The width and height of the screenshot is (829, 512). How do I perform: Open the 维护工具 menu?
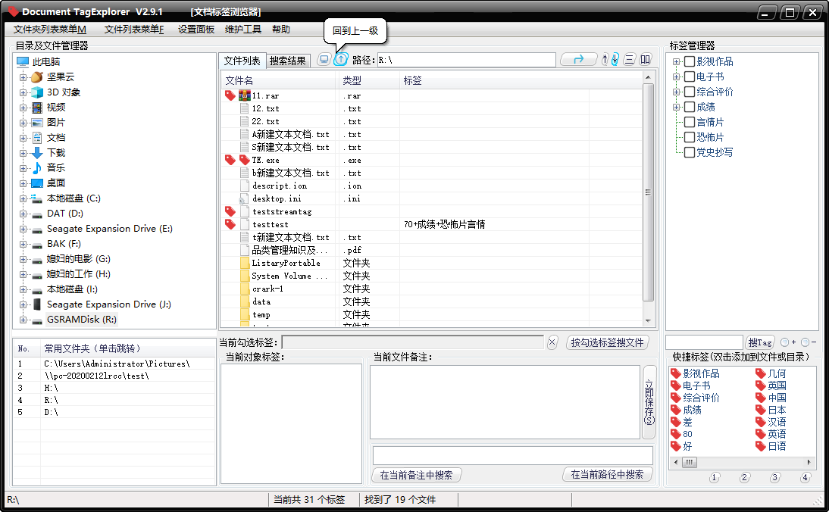[x=243, y=30]
